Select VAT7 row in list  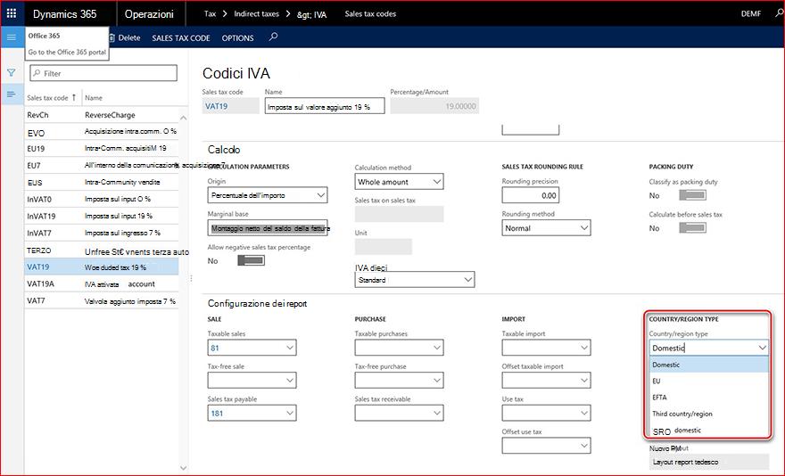pyautogui.click(x=102, y=300)
